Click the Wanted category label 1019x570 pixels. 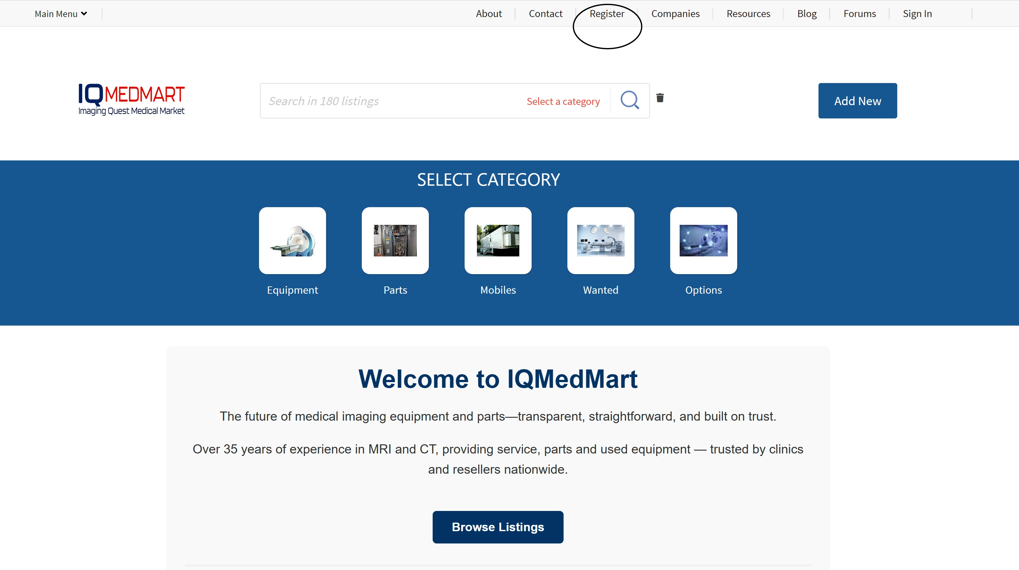pos(601,290)
